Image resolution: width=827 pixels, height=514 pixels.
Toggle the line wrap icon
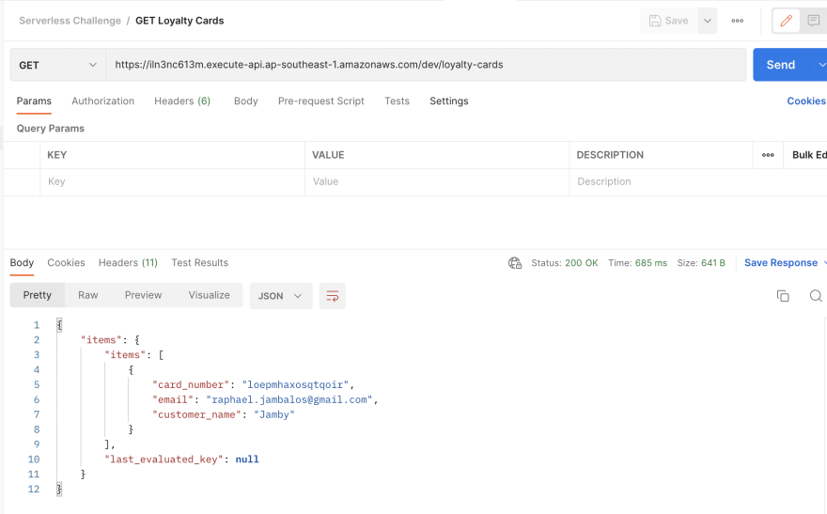(333, 296)
